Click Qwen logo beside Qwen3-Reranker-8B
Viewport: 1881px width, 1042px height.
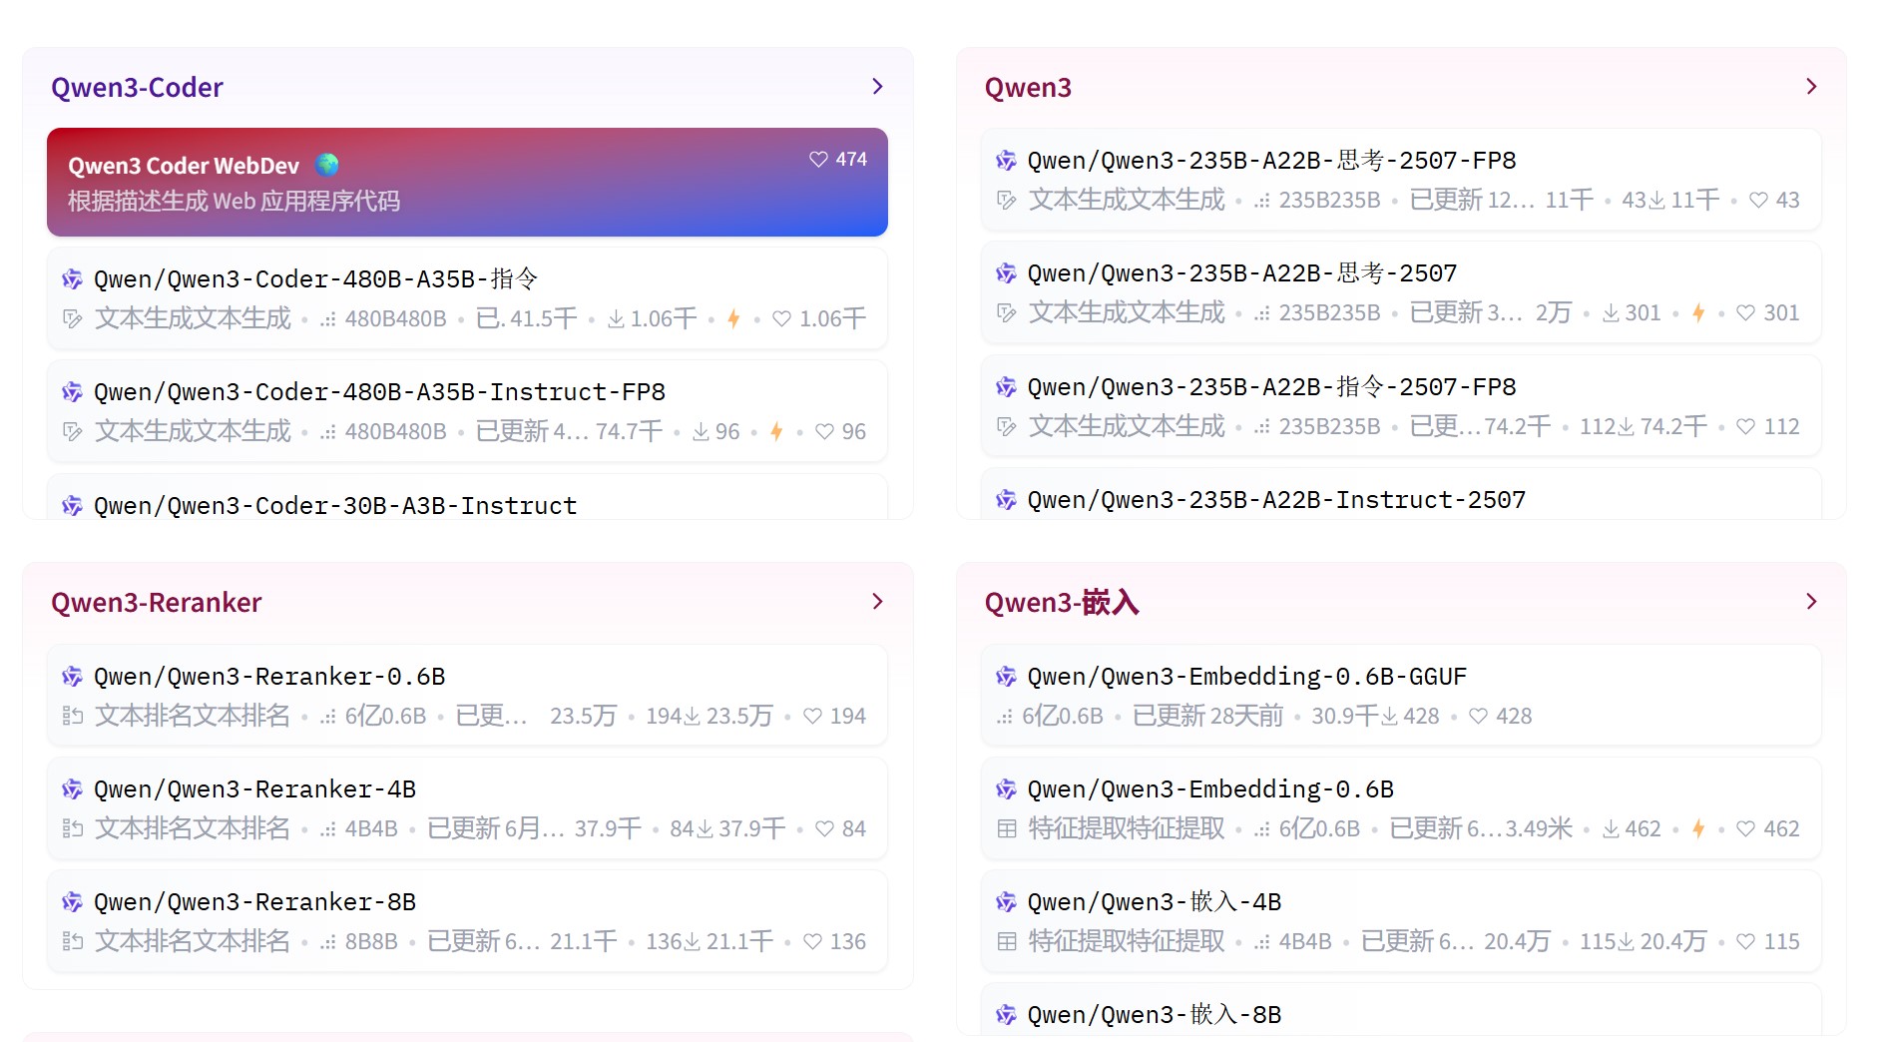pos(72,902)
